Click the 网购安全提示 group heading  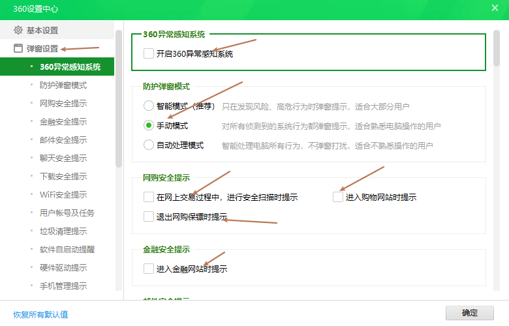pos(166,177)
